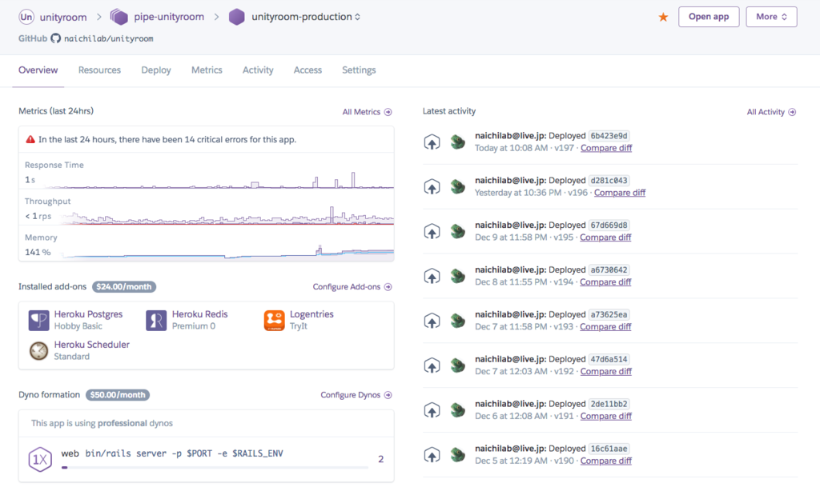
Task: Click the 6b423e9d commit hash badge
Action: (x=609, y=136)
